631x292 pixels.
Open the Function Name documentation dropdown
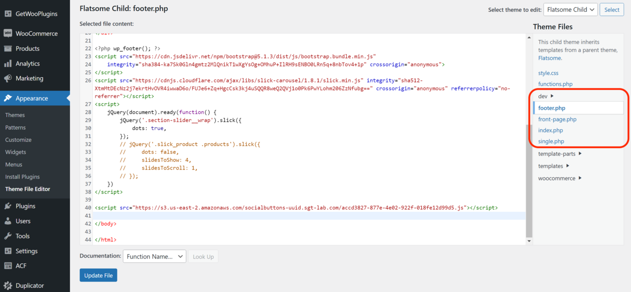pyautogui.click(x=154, y=256)
